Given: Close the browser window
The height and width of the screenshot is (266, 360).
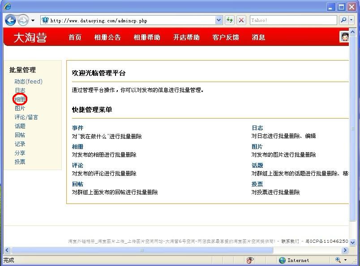Looking at the screenshot, I should 351,7.
